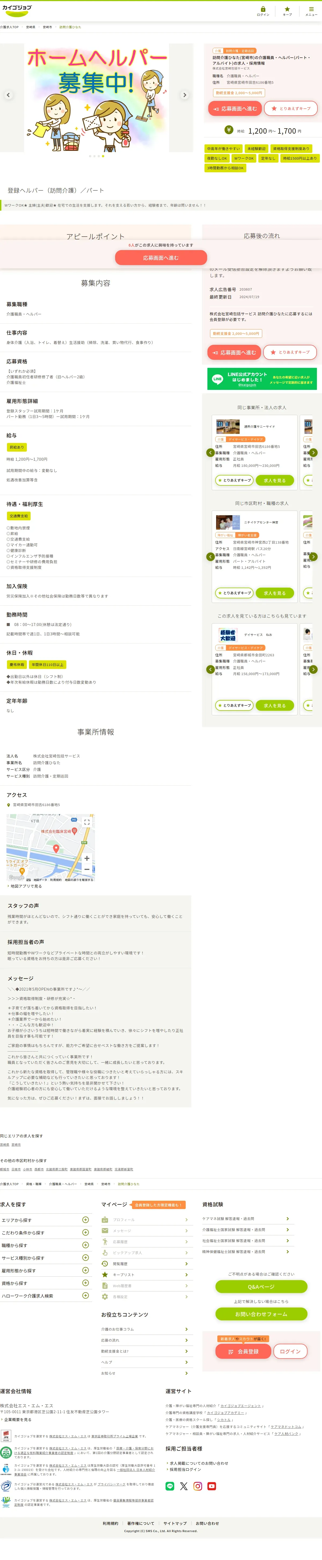Toggle fullscreen view on the map
Viewport: 322px width, 1560px height.
click(x=87, y=822)
